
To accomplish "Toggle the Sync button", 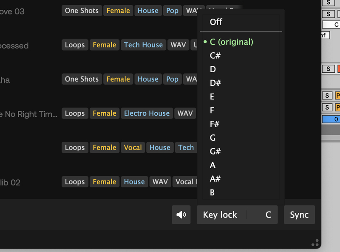I will [x=299, y=215].
